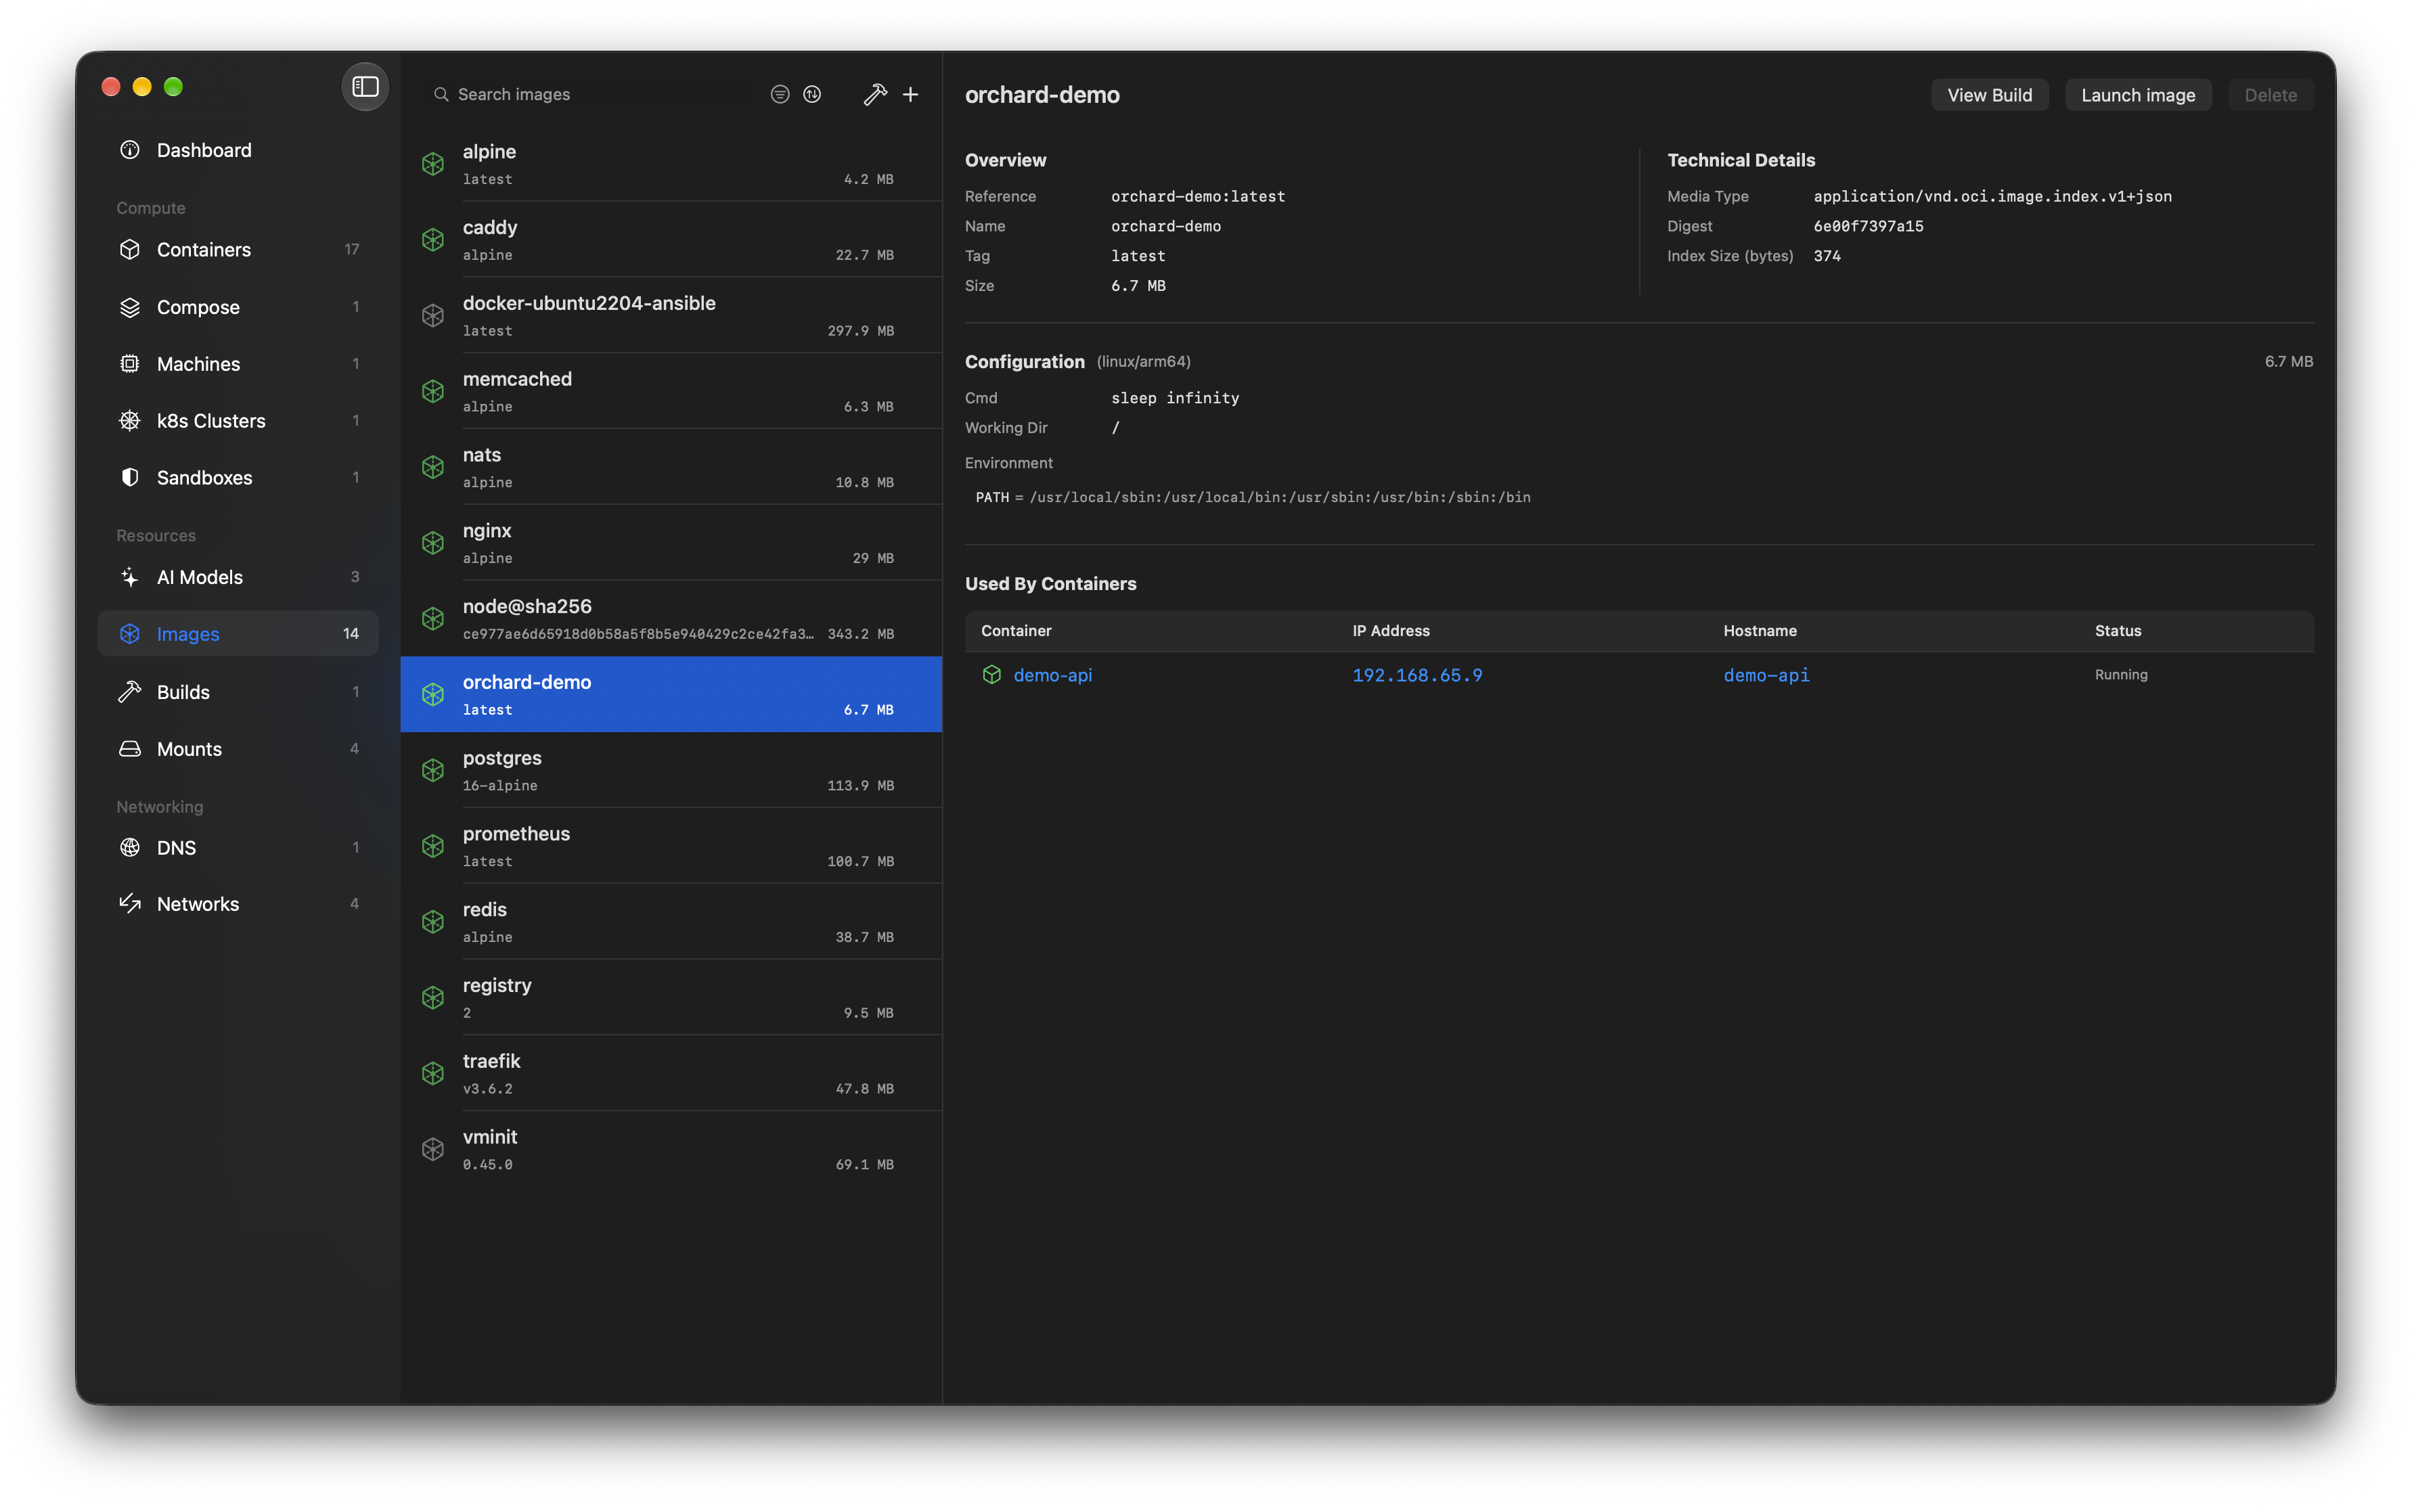Select the prometheus image

[671, 846]
